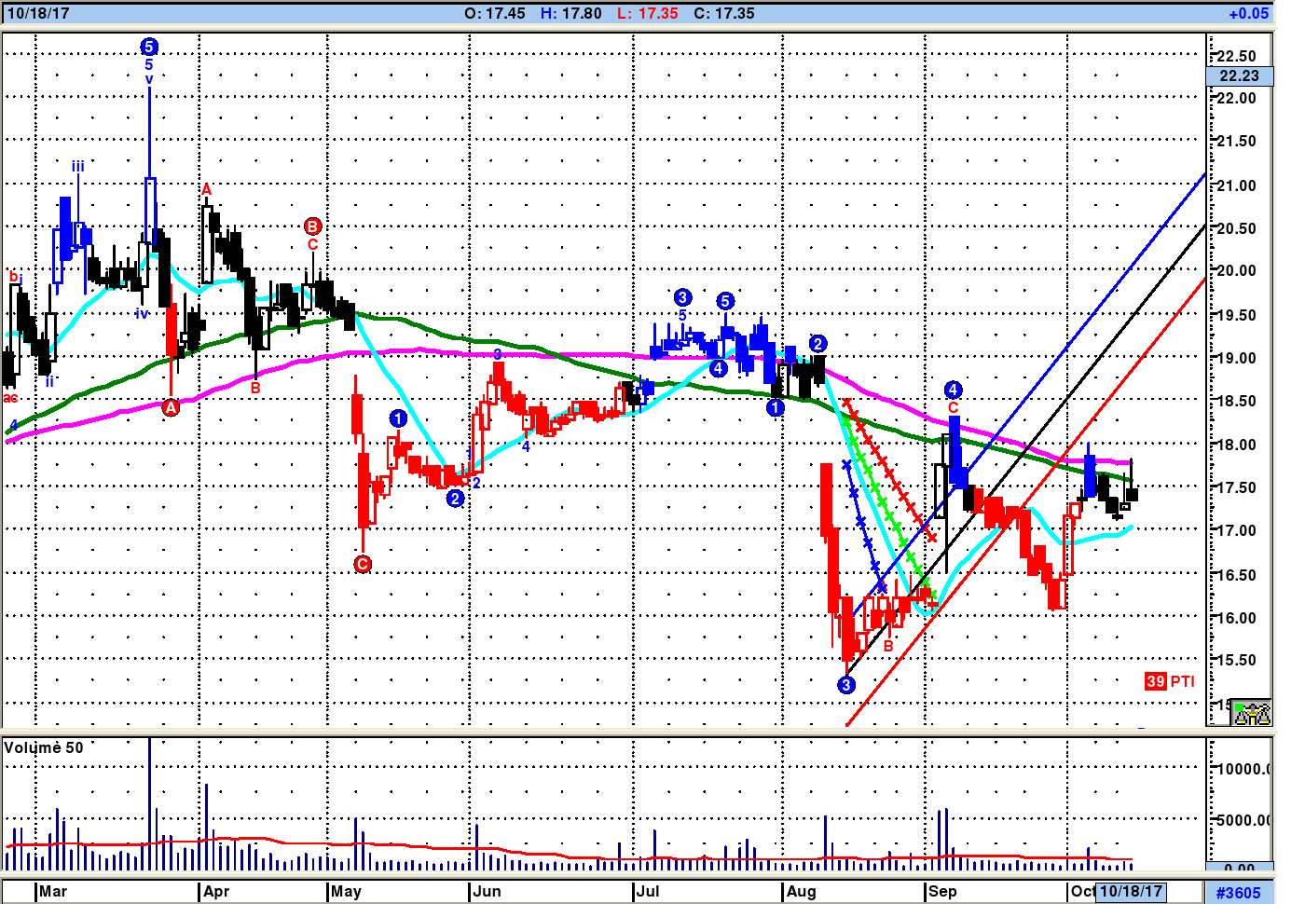Image resolution: width=1305 pixels, height=904 pixels.
Task: Select the red circled B wave label
Action: (x=312, y=226)
